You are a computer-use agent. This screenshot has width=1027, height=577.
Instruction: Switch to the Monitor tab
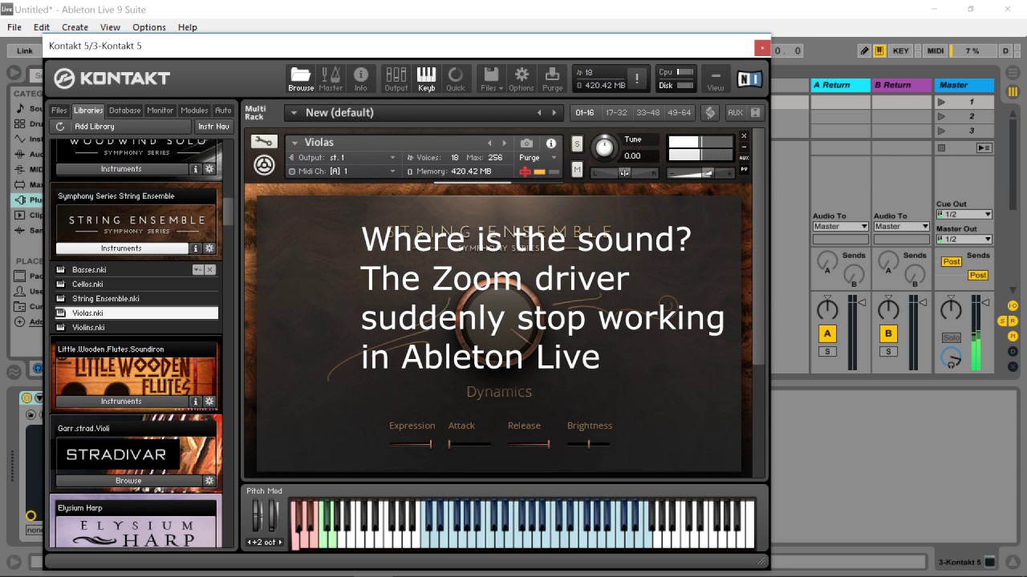pyautogui.click(x=160, y=111)
